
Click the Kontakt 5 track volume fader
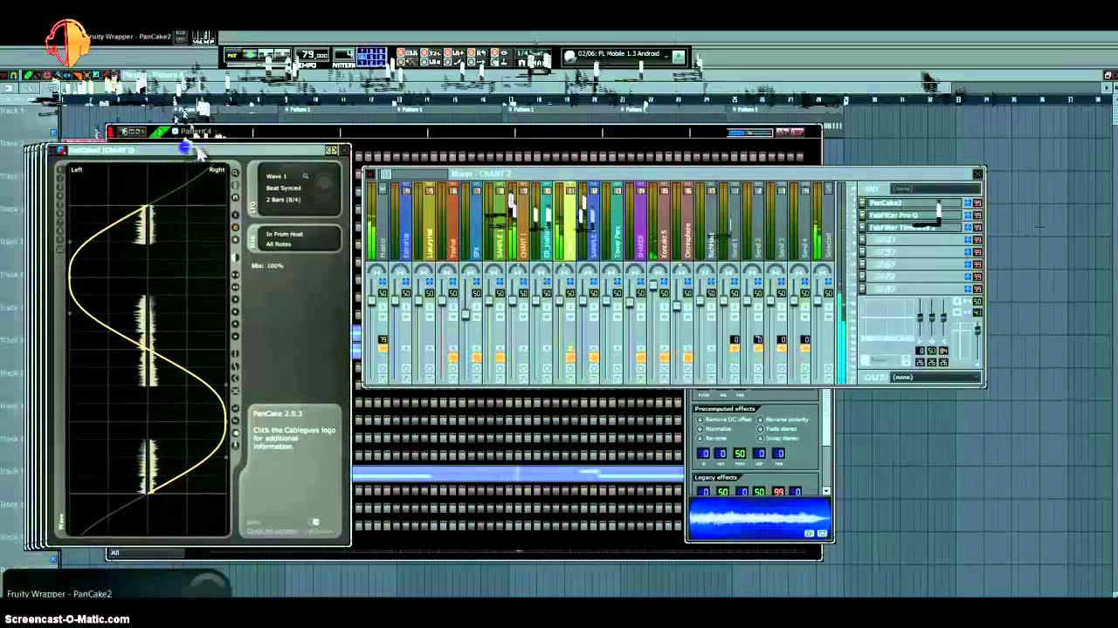coord(653,287)
